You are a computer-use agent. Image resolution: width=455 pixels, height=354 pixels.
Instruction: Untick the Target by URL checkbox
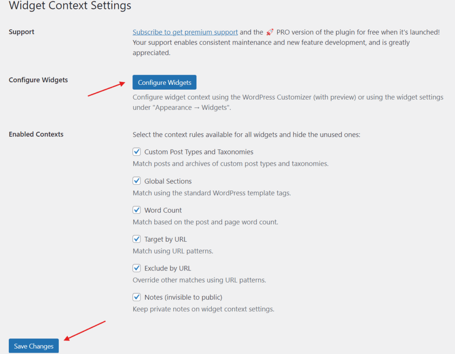tap(137, 239)
